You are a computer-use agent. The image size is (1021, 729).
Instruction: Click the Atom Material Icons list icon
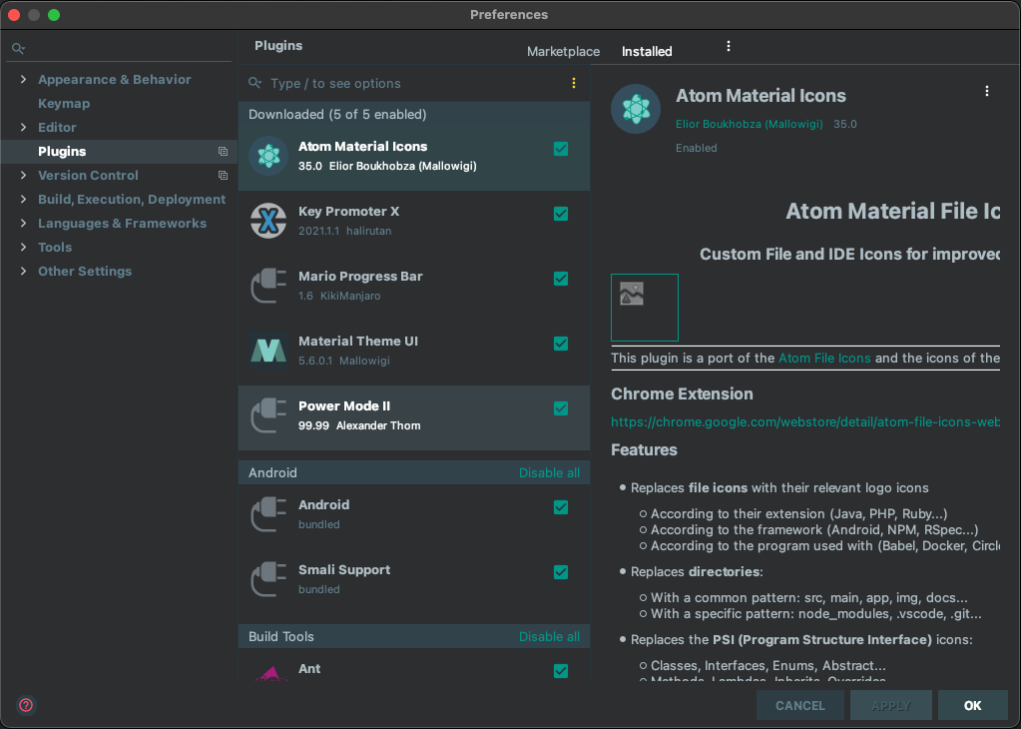[268, 157]
